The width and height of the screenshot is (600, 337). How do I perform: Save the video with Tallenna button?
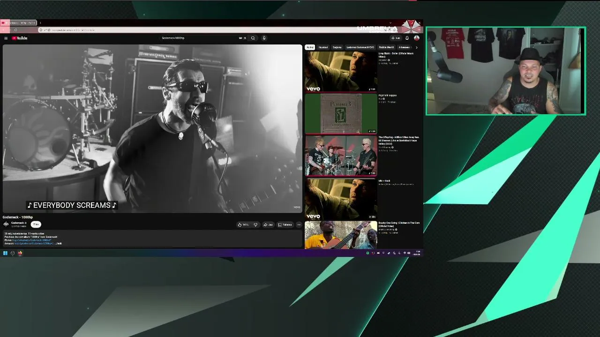(285, 225)
